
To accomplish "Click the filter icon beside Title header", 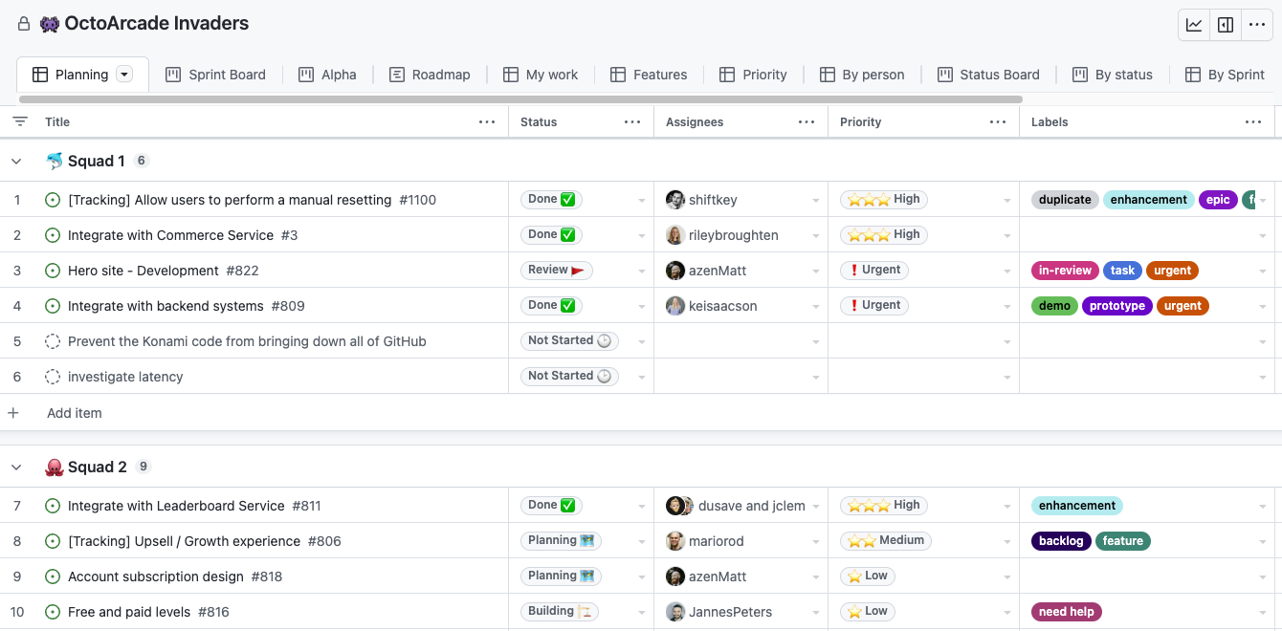I will pos(20,121).
